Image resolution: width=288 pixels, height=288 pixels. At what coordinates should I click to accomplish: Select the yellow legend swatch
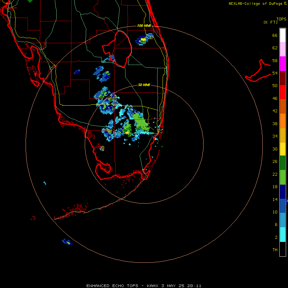pos(283,149)
